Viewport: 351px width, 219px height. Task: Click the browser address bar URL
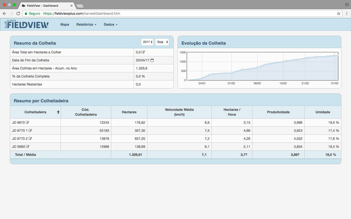[x=81, y=13]
